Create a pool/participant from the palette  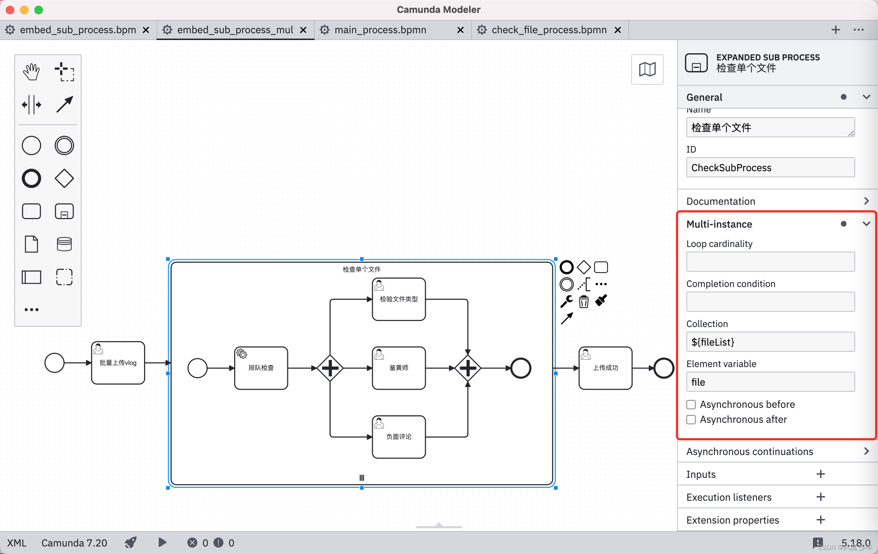coord(31,277)
